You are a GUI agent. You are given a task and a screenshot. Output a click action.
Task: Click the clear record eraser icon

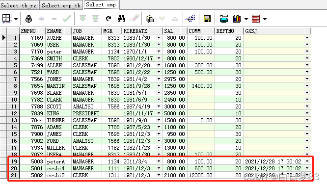click(x=134, y=18)
